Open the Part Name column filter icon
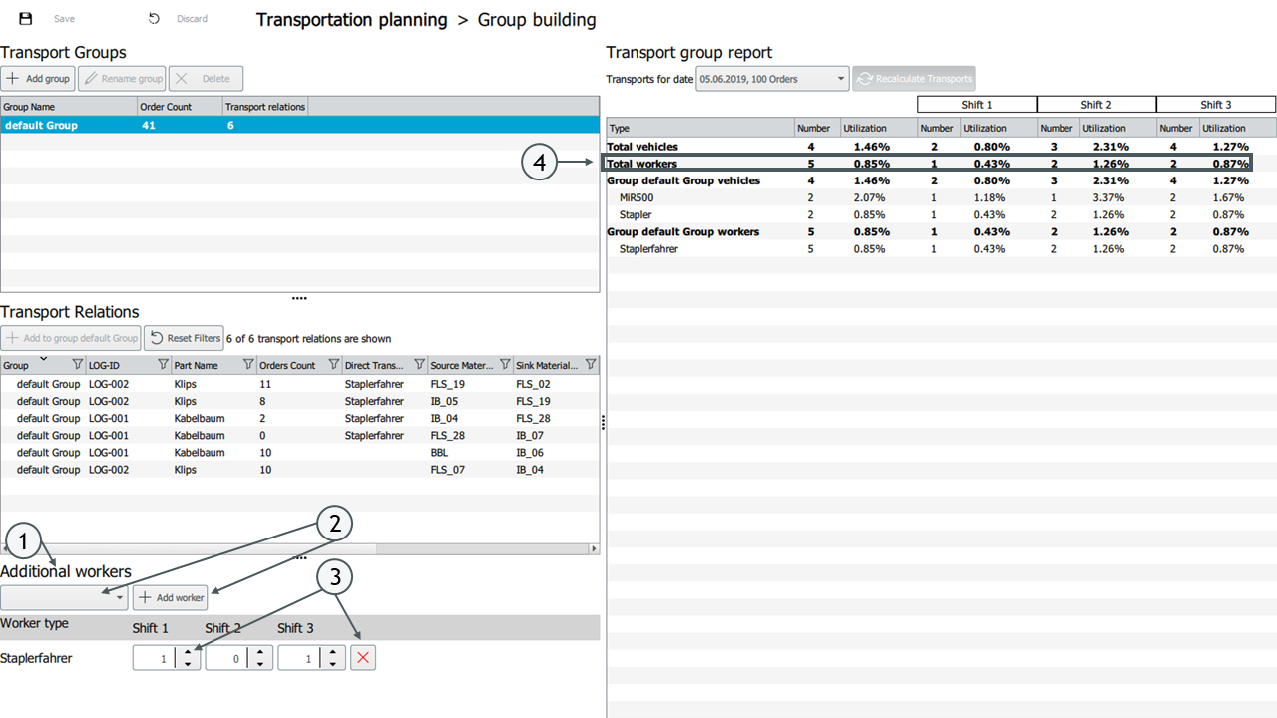Image resolution: width=1277 pixels, height=718 pixels. pos(248,365)
